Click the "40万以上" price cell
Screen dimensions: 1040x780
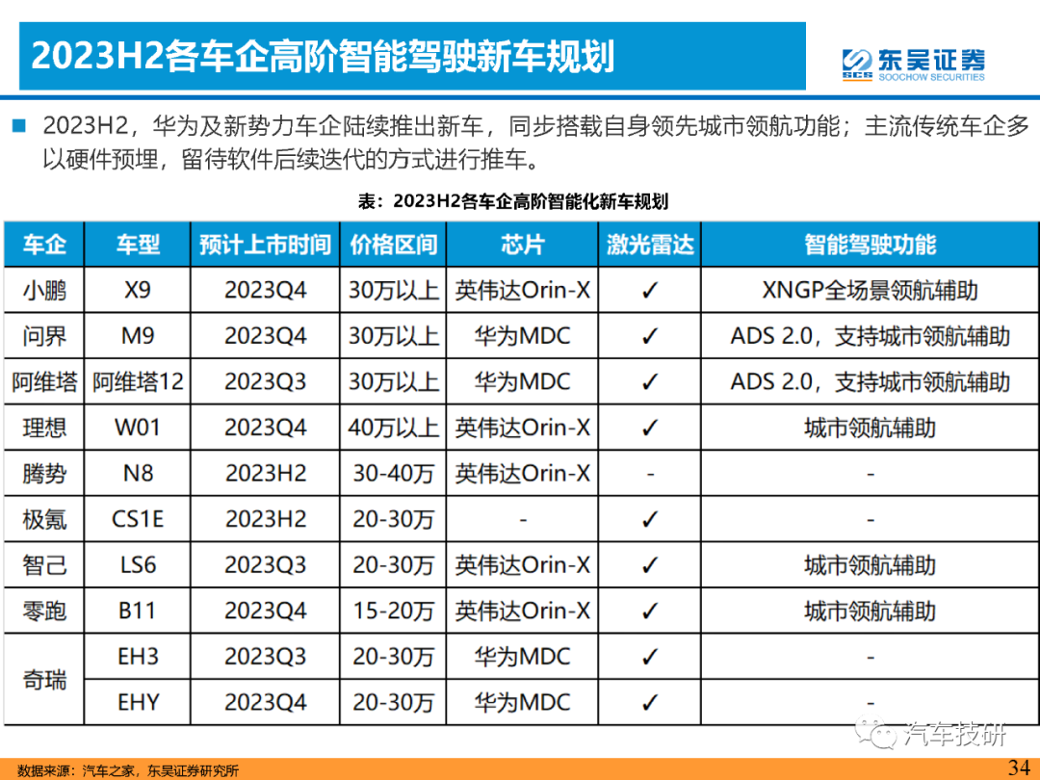[x=393, y=428]
